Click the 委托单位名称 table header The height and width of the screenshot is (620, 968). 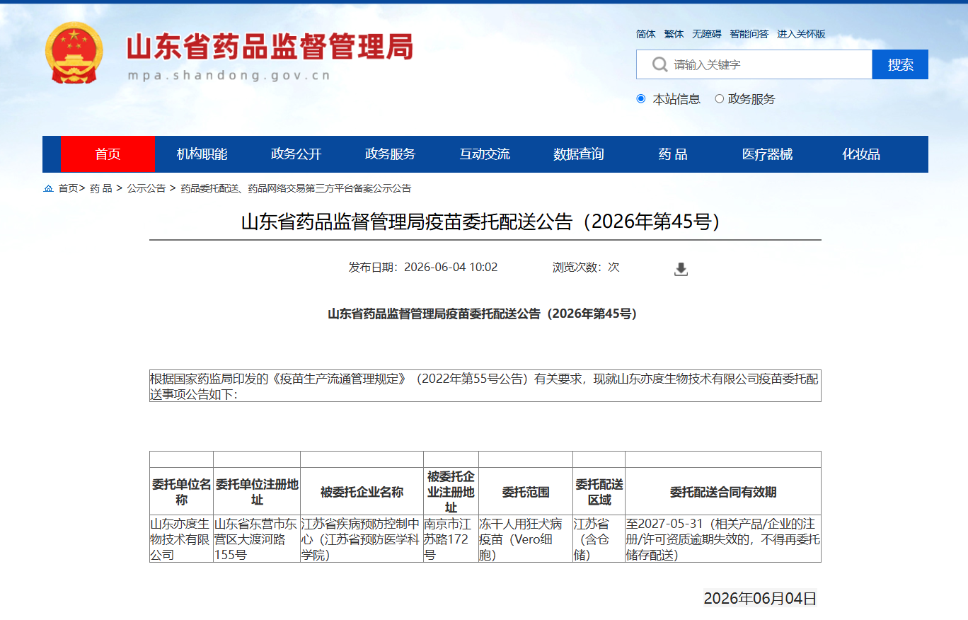[x=182, y=492]
